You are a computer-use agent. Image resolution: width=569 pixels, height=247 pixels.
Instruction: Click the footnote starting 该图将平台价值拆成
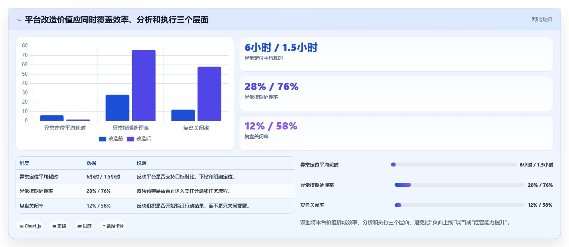[405, 222]
